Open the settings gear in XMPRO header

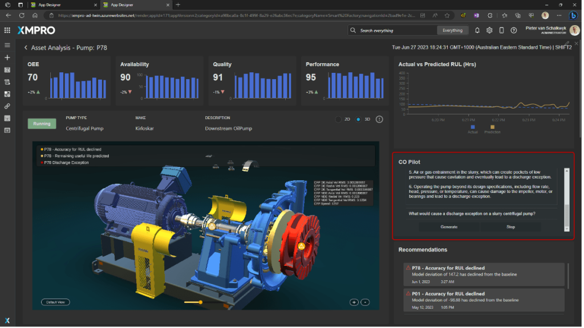489,30
